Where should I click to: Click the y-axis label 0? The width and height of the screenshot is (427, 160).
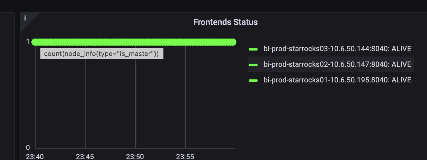pos(28,148)
